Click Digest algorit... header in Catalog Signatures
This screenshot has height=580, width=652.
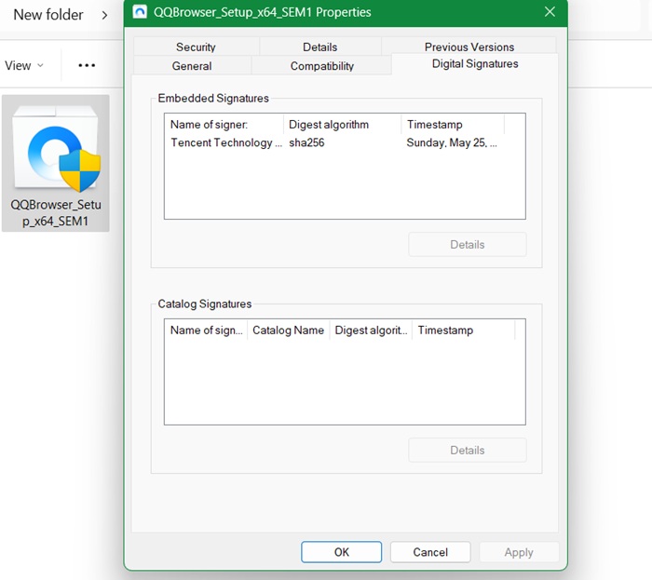tap(371, 330)
